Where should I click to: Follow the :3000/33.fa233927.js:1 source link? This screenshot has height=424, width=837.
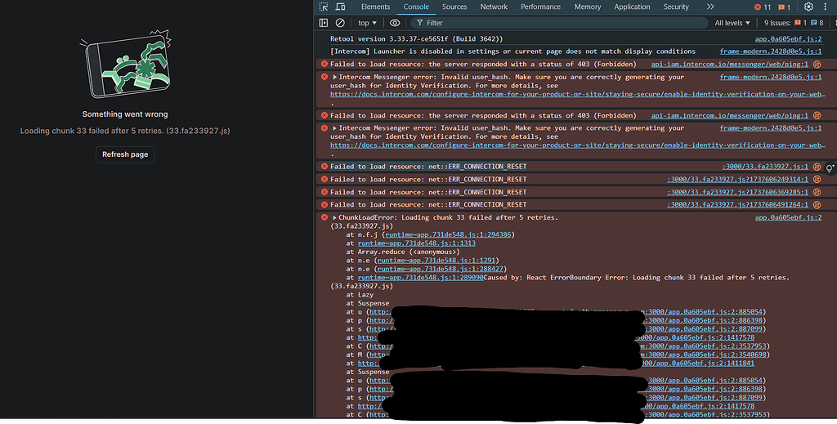click(765, 167)
